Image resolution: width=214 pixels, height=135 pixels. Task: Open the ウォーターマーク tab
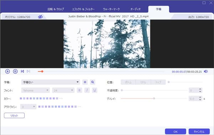(x=111, y=9)
